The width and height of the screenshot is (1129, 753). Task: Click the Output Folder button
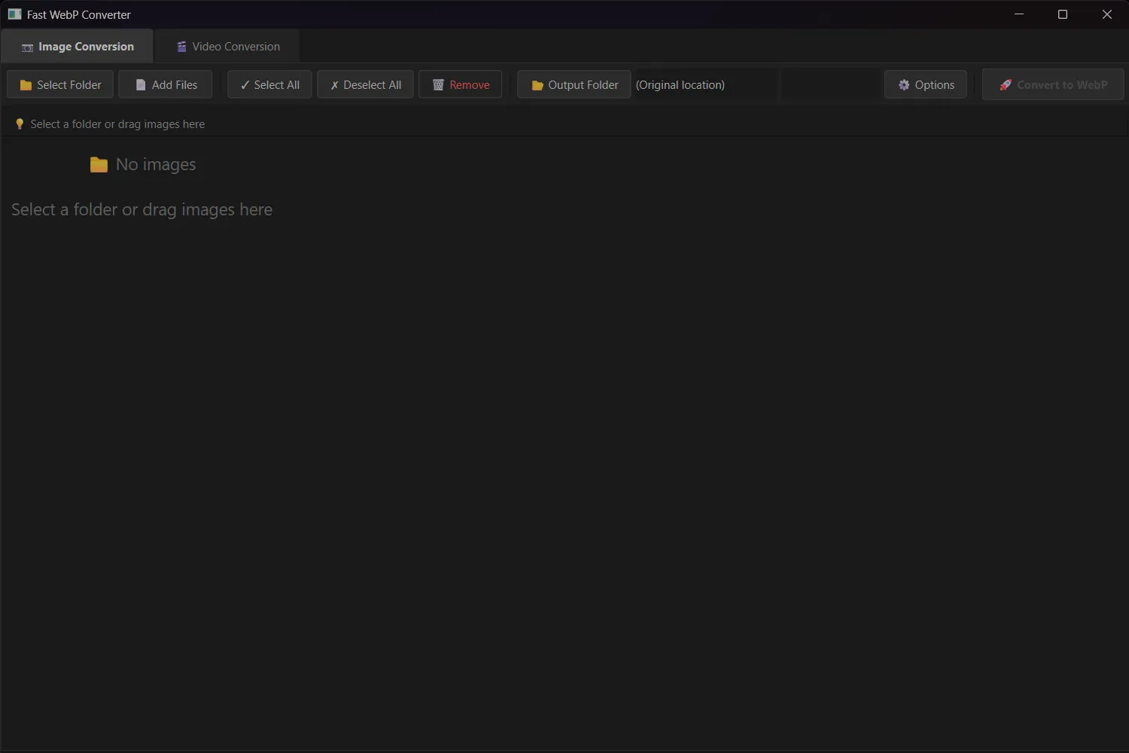point(574,84)
